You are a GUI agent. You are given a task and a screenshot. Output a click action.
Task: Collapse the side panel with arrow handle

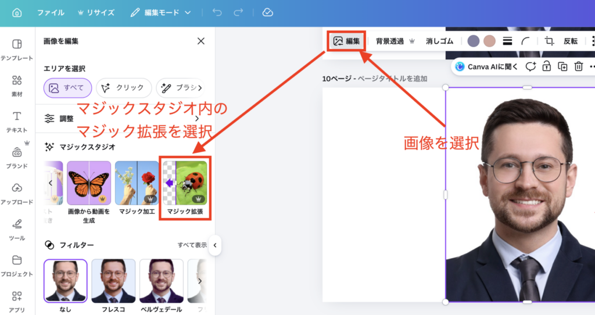tap(214, 245)
